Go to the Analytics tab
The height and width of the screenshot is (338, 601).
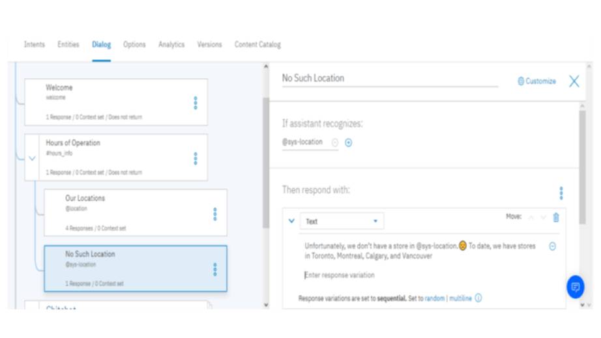tap(171, 44)
